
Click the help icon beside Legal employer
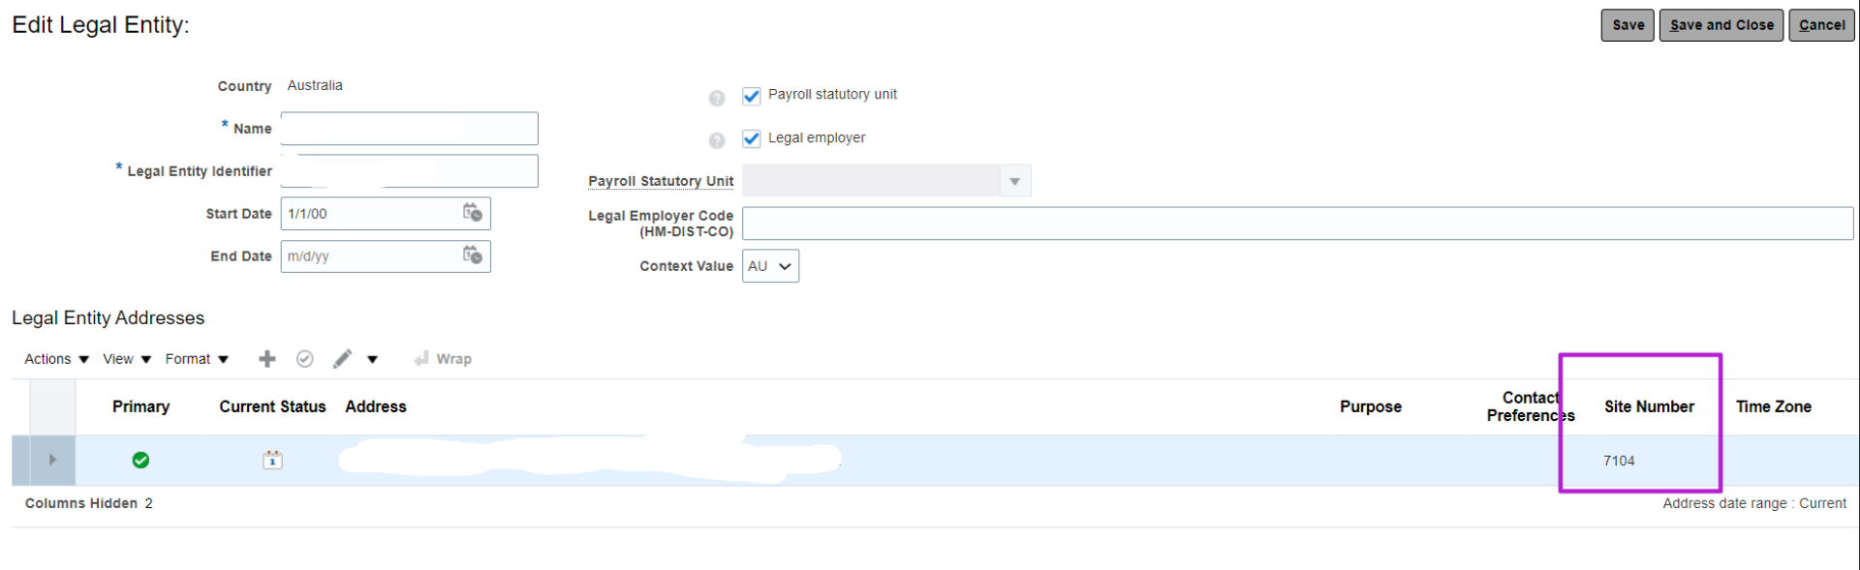(716, 140)
